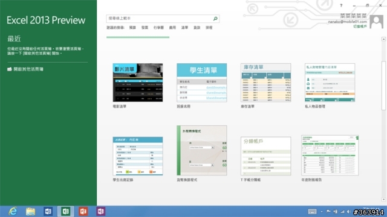Focus the online template search box
387x217 pixels.
pos(163,19)
